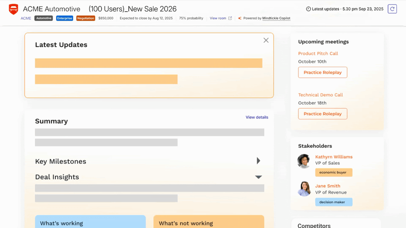Select the Negotiation stage tag

pos(85,18)
